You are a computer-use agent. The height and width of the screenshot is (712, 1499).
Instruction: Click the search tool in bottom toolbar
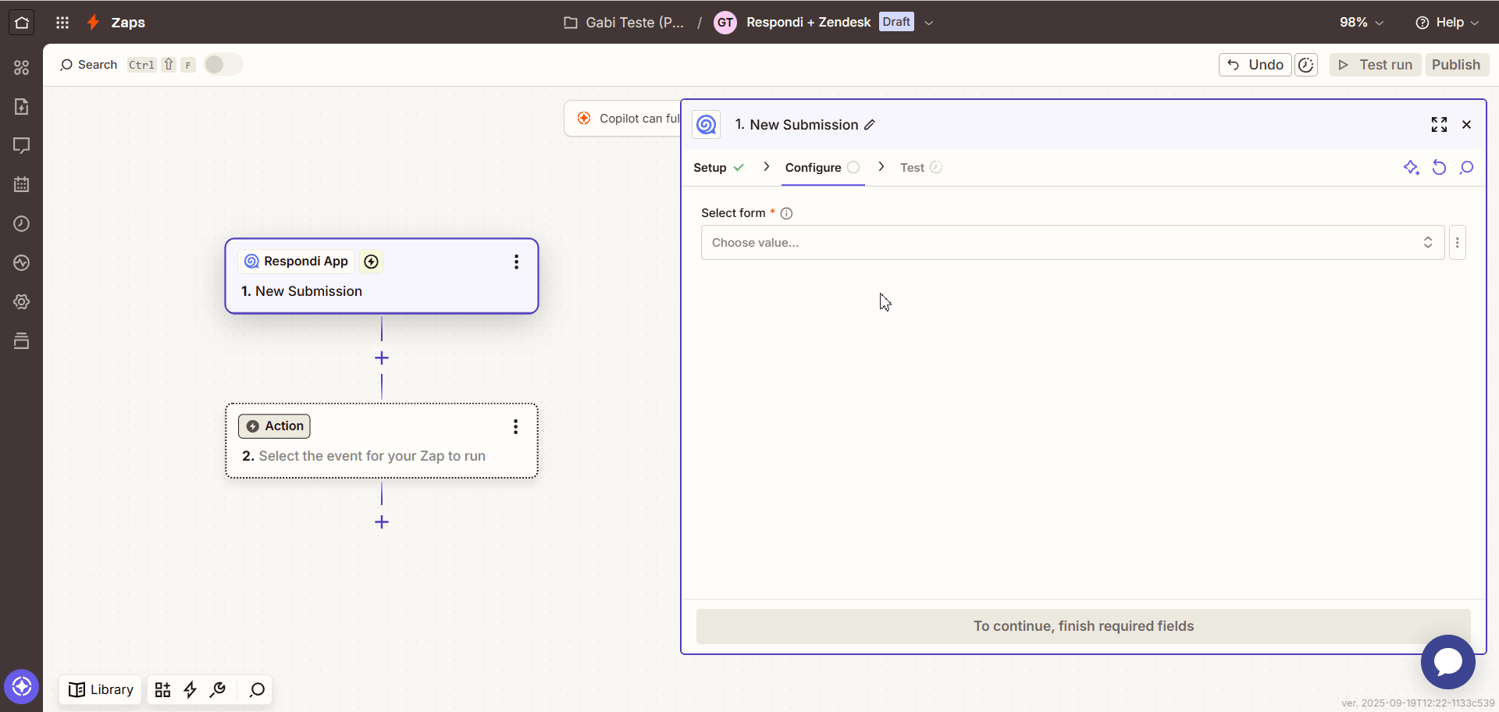[257, 690]
